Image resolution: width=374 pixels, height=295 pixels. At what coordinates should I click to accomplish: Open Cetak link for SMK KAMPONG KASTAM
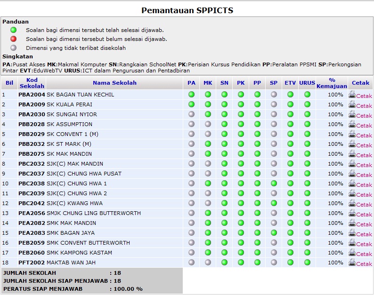tap(364, 254)
